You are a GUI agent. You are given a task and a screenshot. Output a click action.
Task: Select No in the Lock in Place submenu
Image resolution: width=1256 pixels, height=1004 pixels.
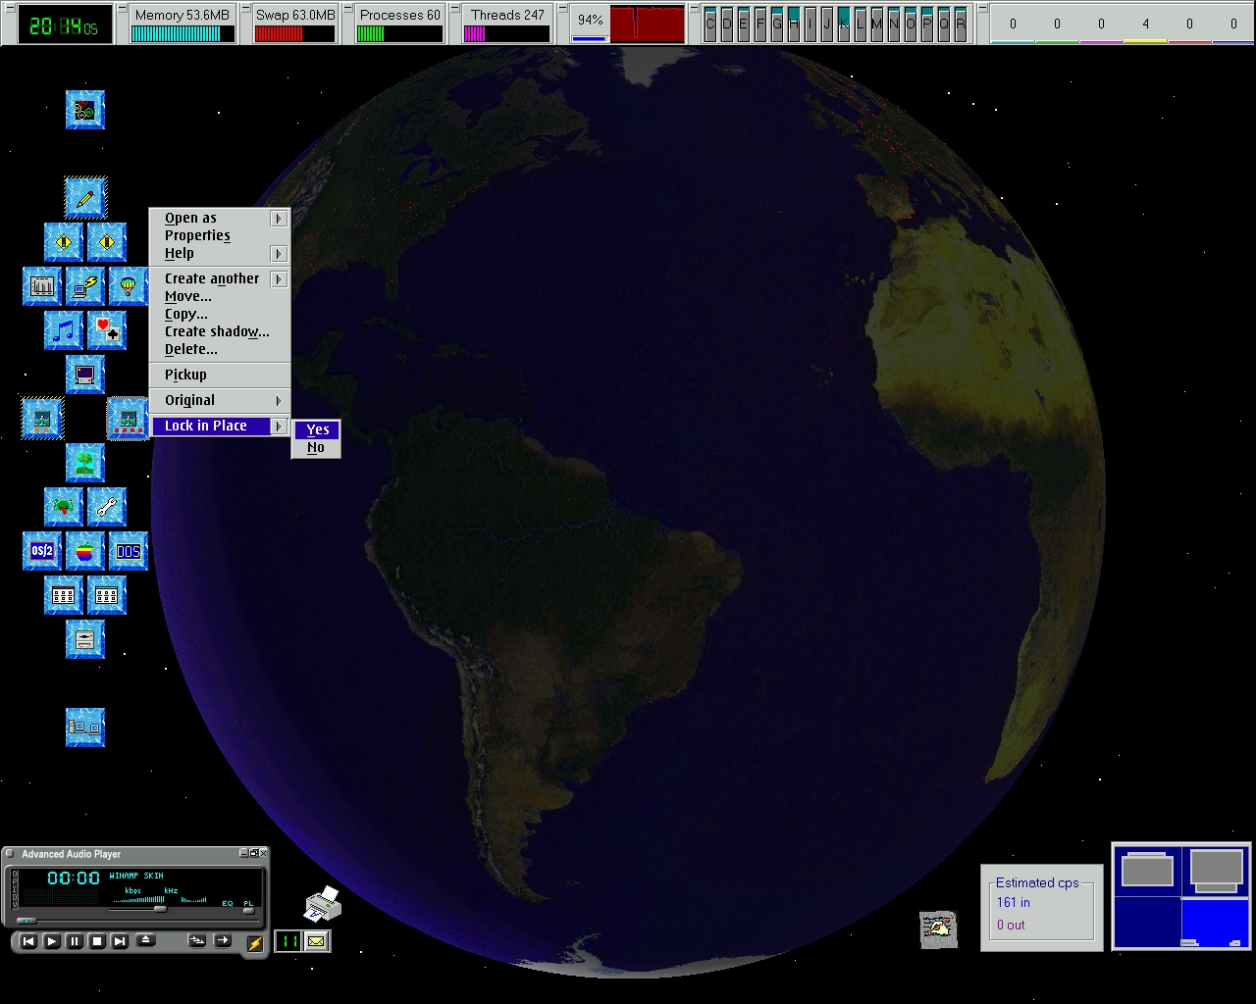point(317,447)
